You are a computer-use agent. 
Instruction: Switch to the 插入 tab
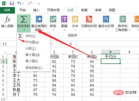click(x=36, y=10)
